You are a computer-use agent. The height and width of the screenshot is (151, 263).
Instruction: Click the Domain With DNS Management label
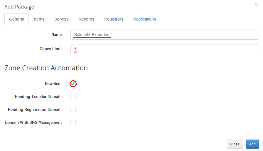[x=33, y=122]
